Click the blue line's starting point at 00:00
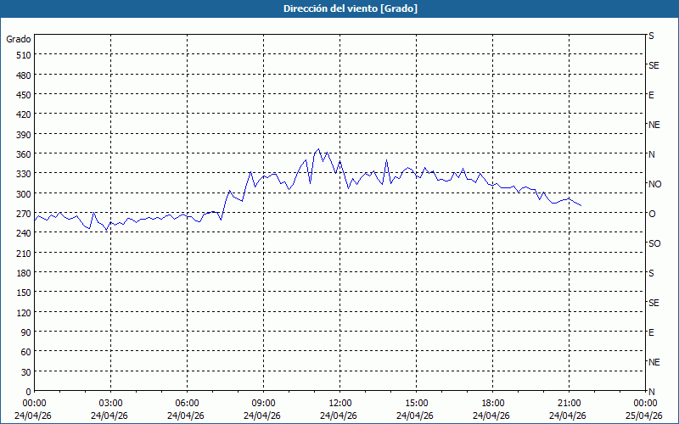 [x=35, y=220]
